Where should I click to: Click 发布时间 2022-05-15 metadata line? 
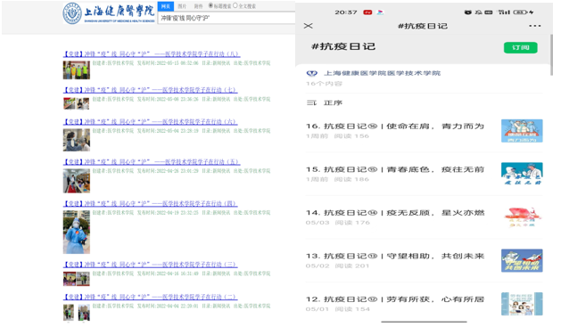[x=182, y=63]
